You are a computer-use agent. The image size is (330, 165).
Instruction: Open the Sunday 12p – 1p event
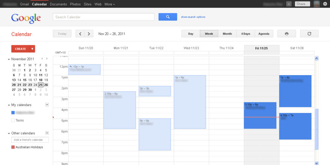[x=84, y=70]
